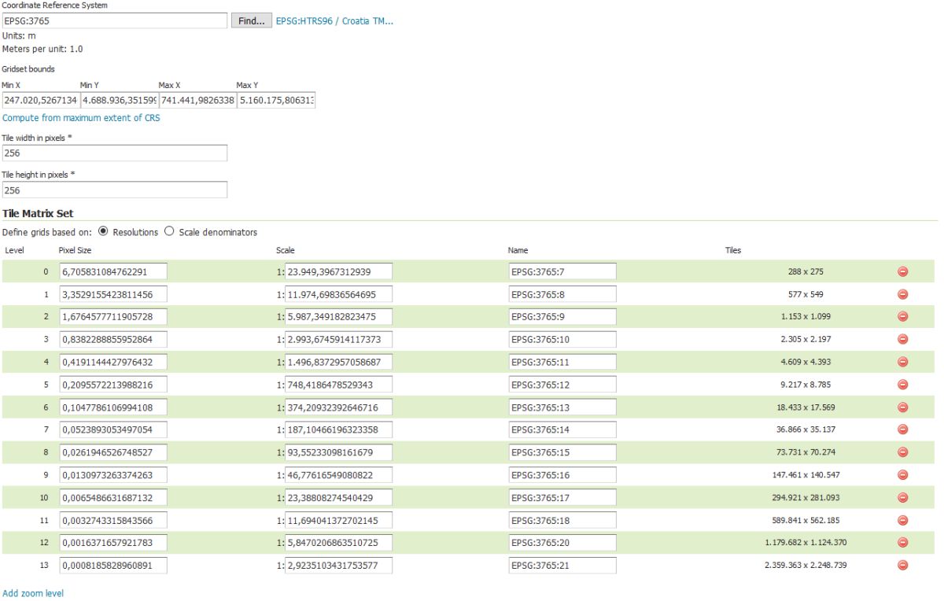Remove zoom level EPSG:3765:7
Viewport: 944px width, 601px height.
point(902,271)
